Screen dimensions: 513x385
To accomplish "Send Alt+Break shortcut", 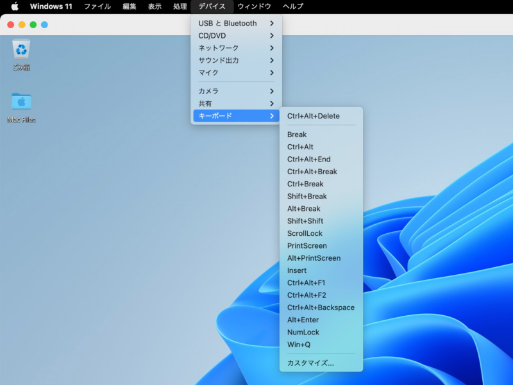I will pyautogui.click(x=321, y=209).
